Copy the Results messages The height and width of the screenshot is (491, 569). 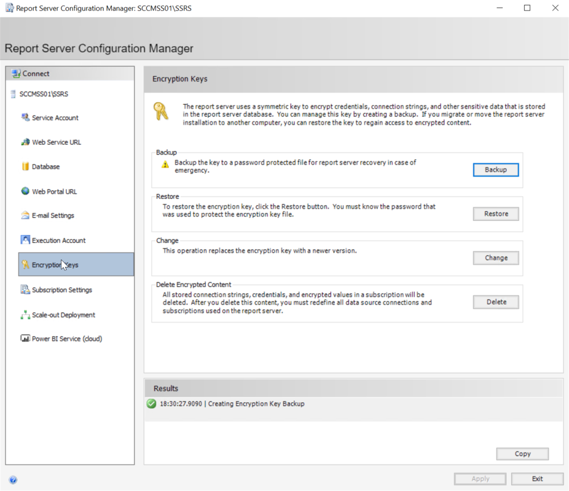[x=522, y=454]
